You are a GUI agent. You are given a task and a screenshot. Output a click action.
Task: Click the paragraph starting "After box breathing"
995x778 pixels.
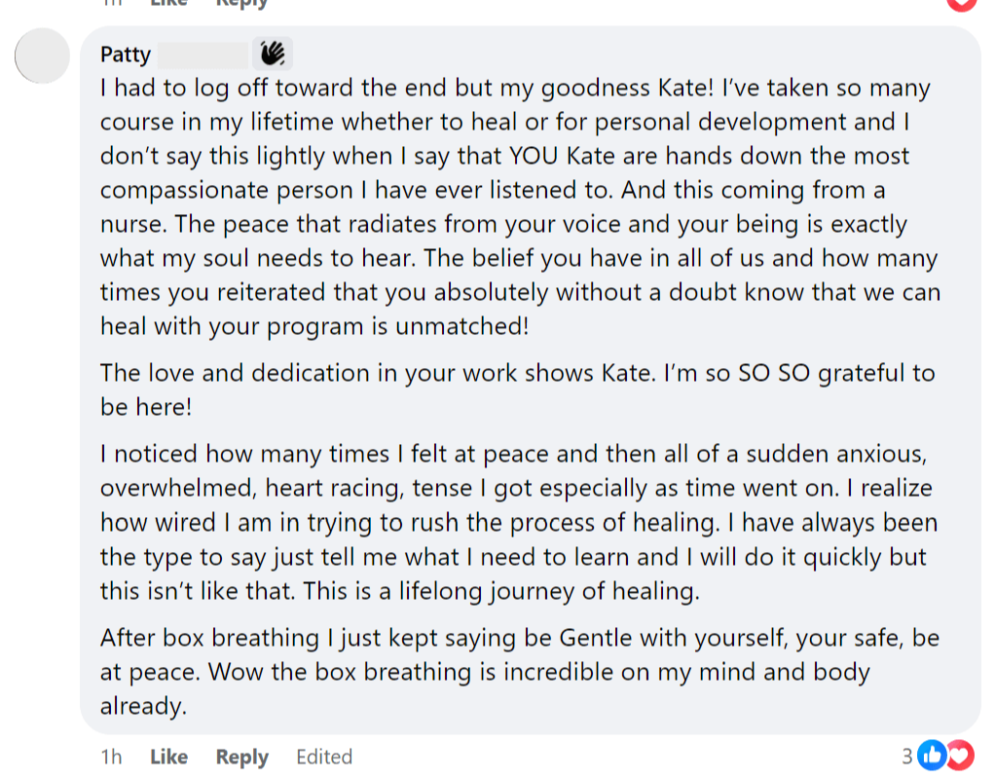(x=516, y=672)
